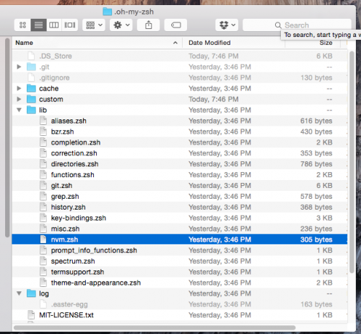Viewport: 361px width, 334px height.
Task: Expand the cache folder
Action: 19,88
